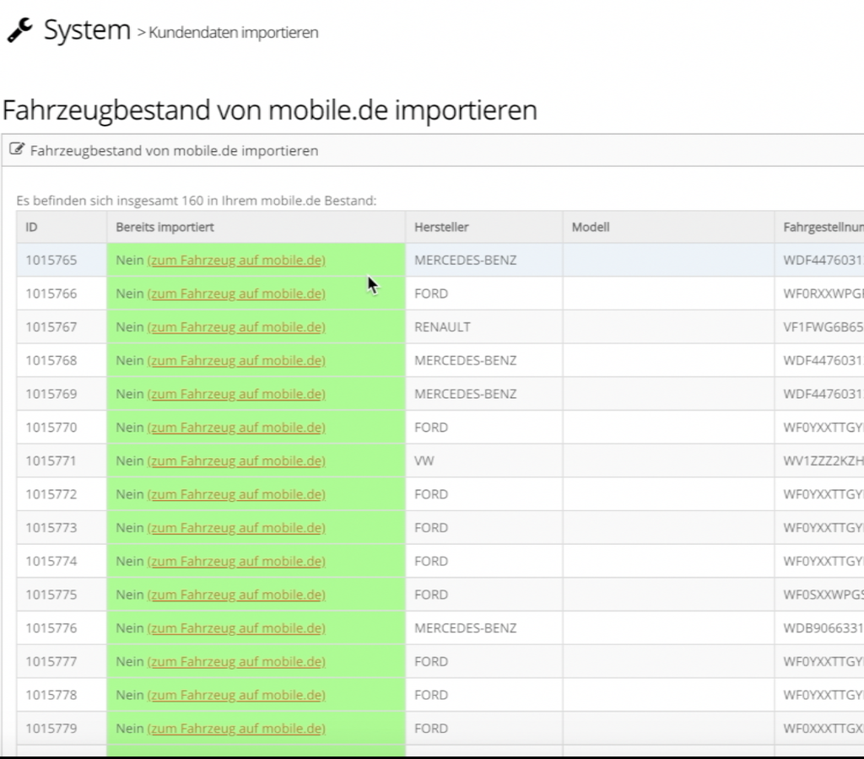Click the ID column header
Image resolution: width=864 pixels, height=759 pixels.
pyautogui.click(x=30, y=227)
